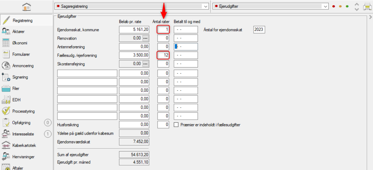Open the Henvisninger icon
The width and height of the screenshot is (373, 170).
pyautogui.click(x=6, y=157)
